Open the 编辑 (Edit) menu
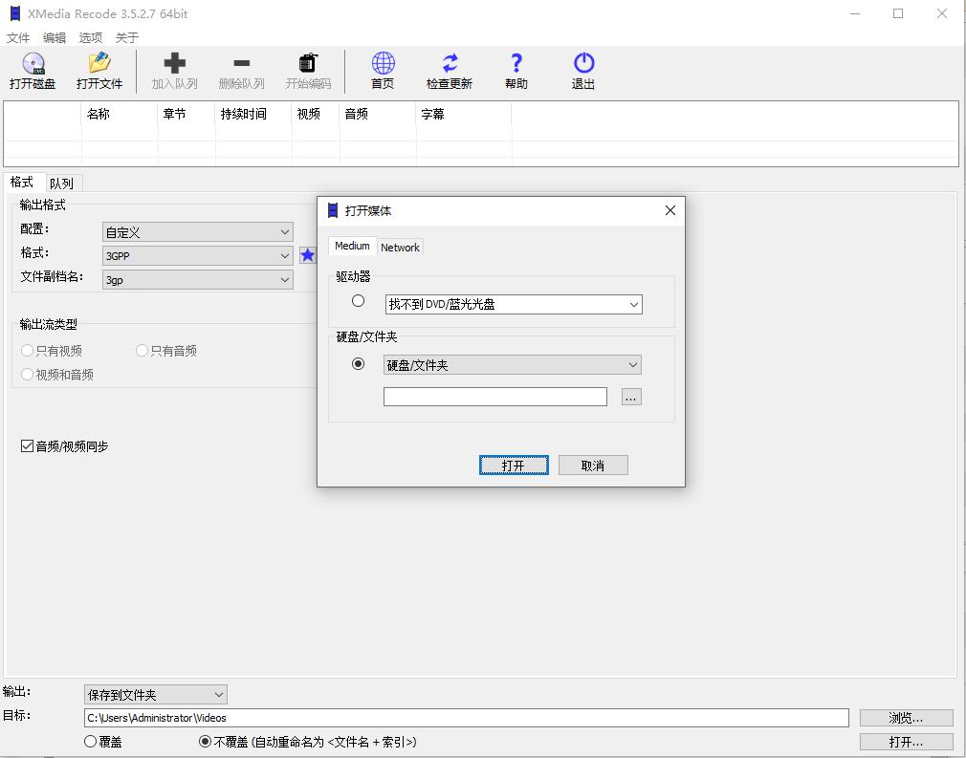Image resolution: width=966 pixels, height=758 pixels. [x=55, y=37]
